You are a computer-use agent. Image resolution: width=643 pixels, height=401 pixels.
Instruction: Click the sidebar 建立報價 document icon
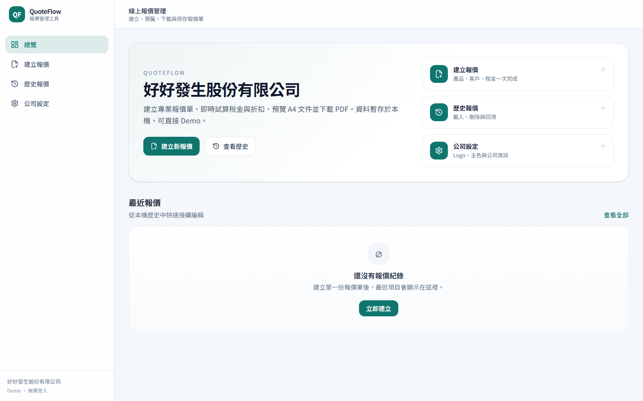(x=15, y=64)
